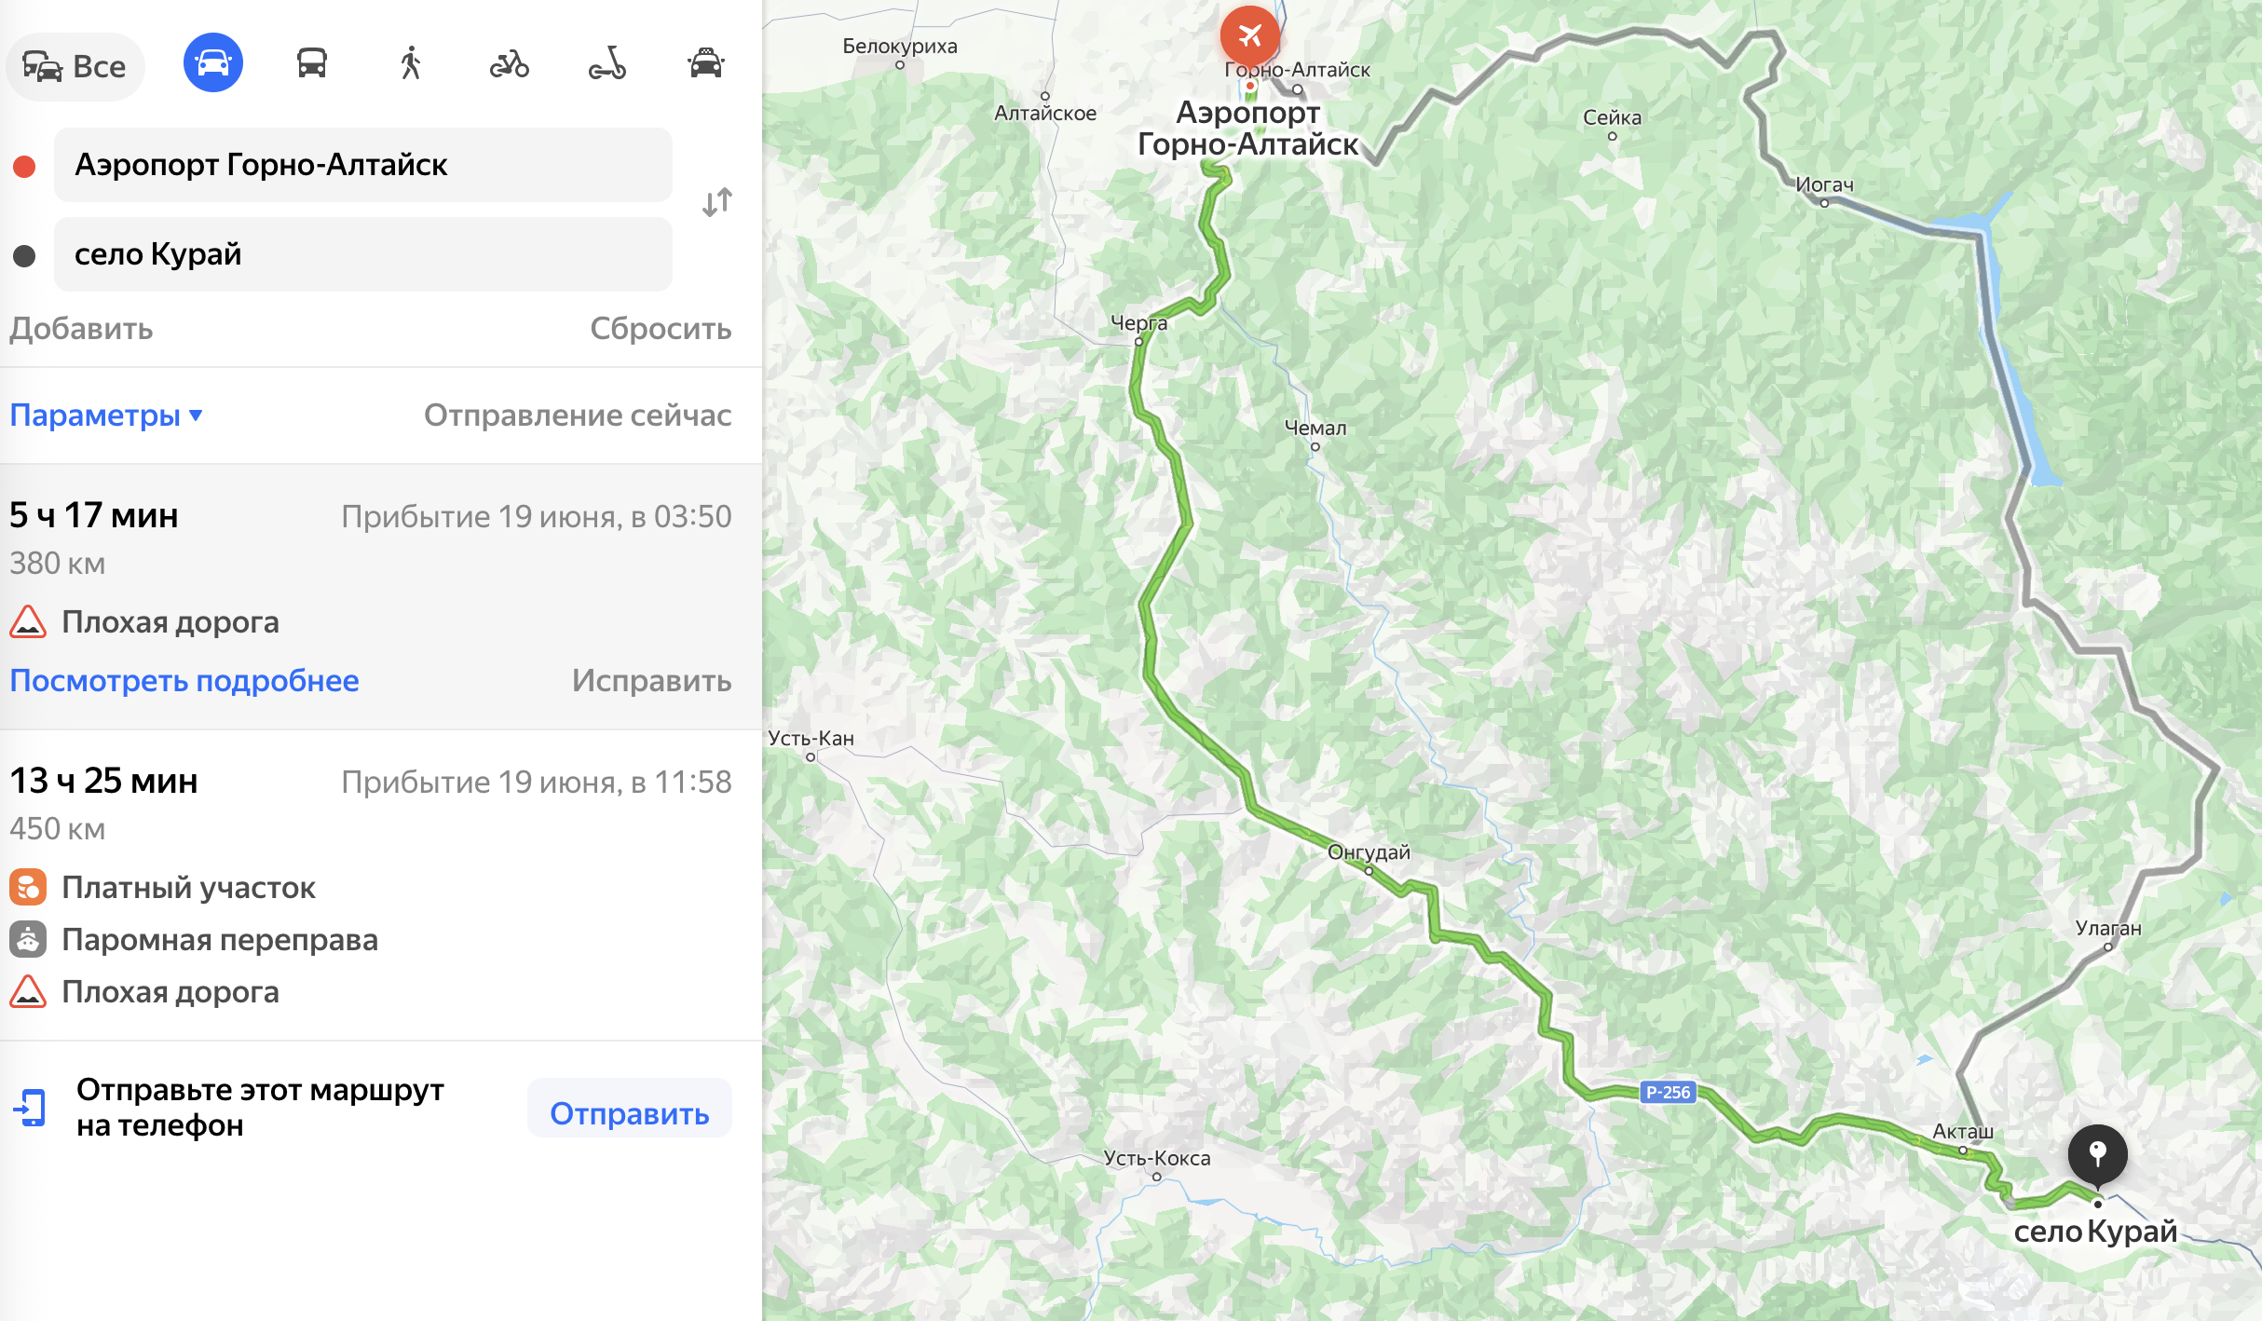This screenshot has height=1321, width=2262.
Task: Reset the route with Сбросить
Action: (x=661, y=328)
